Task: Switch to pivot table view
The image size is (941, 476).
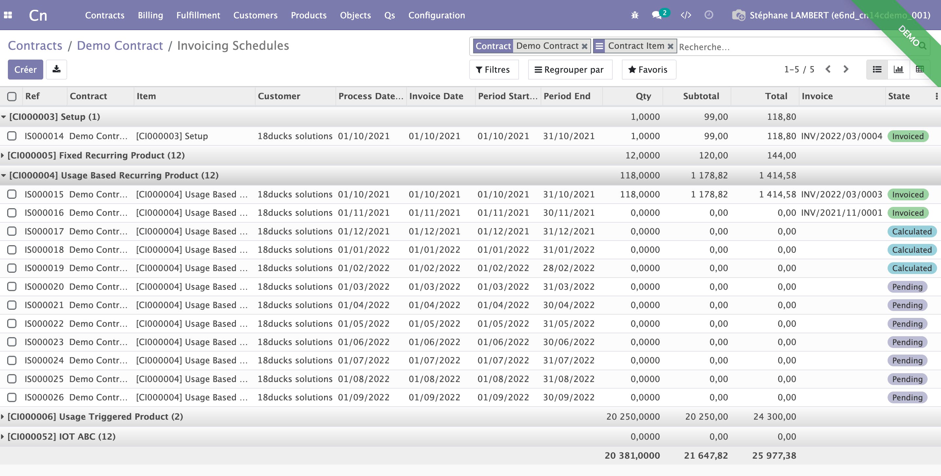Action: click(919, 69)
